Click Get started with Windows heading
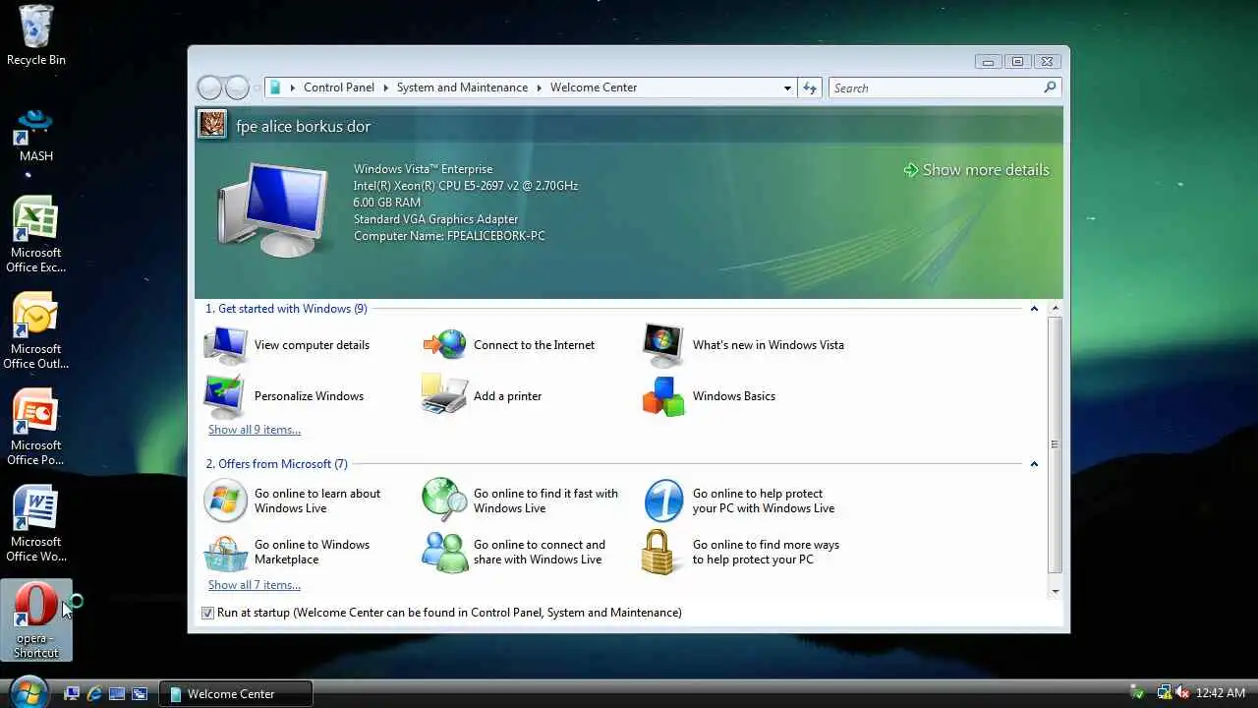Screen dimensions: 1258x708 286,309
